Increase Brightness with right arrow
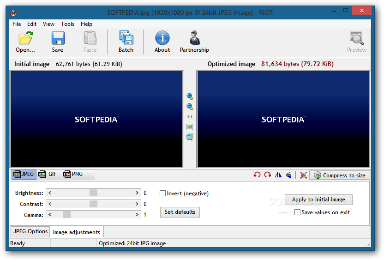Viewport: 384px width, 260px height. [x=137, y=193]
